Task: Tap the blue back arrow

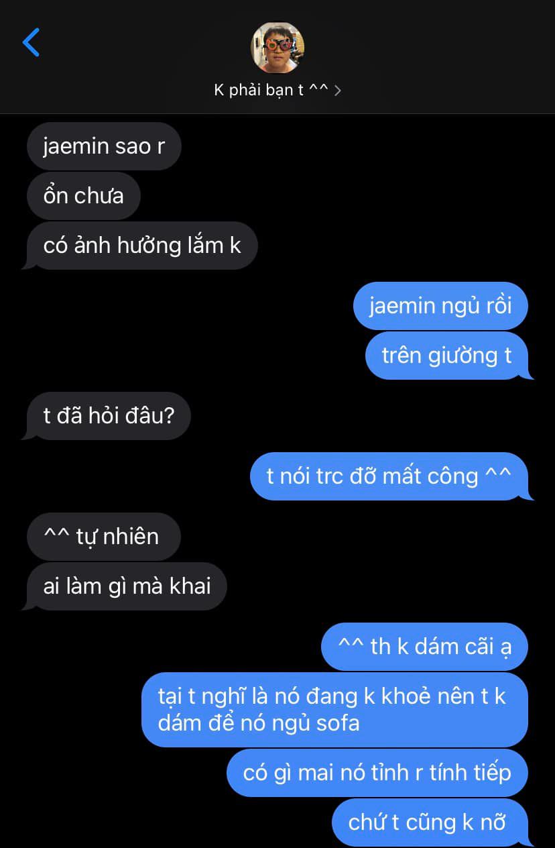Action: click(x=31, y=42)
